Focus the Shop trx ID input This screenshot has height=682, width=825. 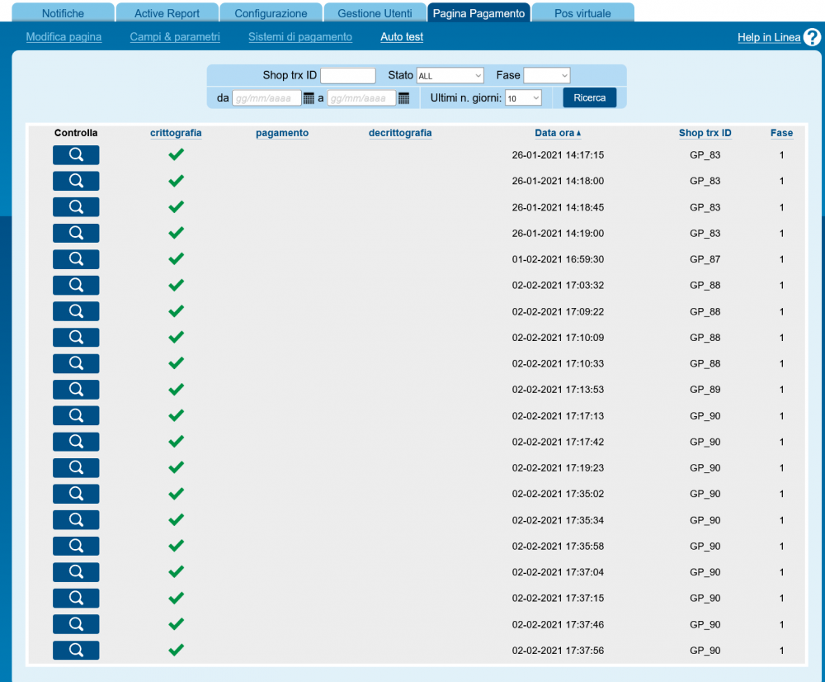348,76
